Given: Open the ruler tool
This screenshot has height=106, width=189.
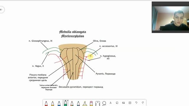Looking at the screenshot, I should pyautogui.click(x=98, y=103).
